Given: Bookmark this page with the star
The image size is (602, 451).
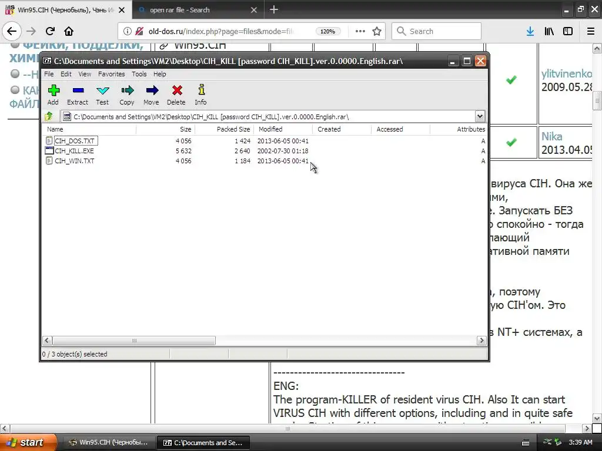Looking at the screenshot, I should coord(377,31).
